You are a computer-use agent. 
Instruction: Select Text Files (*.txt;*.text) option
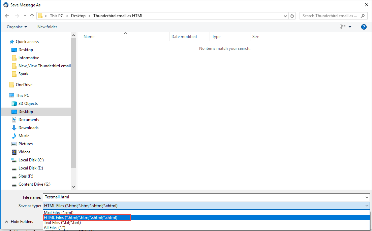coord(62,223)
